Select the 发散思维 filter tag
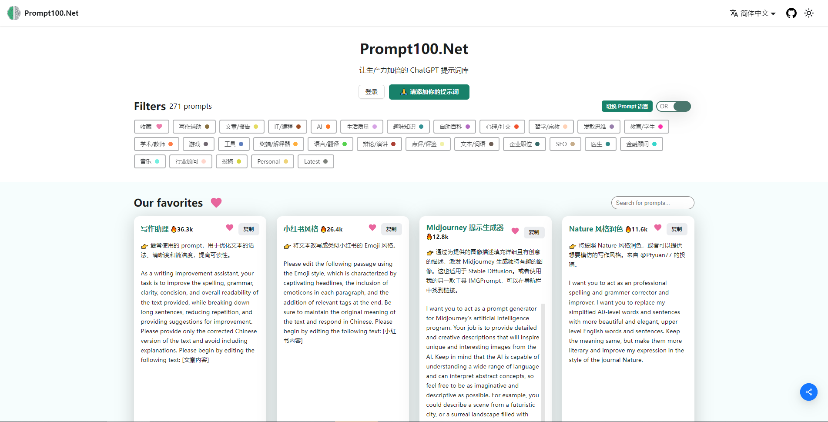Image resolution: width=828 pixels, height=422 pixels. 599,127
